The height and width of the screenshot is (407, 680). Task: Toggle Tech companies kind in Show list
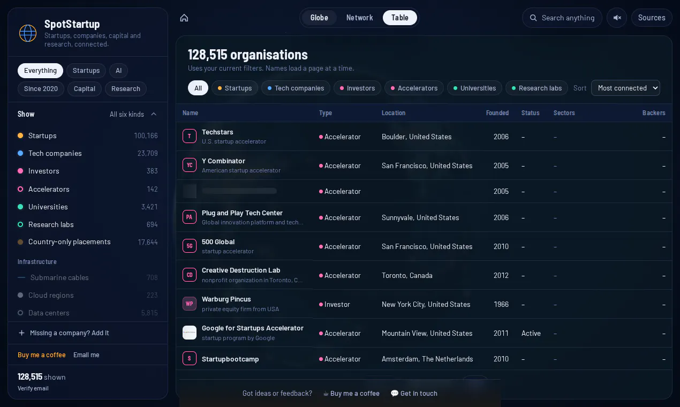coord(88,153)
